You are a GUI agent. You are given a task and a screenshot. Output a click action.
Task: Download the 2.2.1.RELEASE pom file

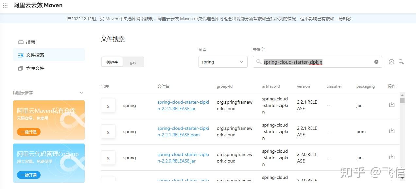(x=391, y=131)
